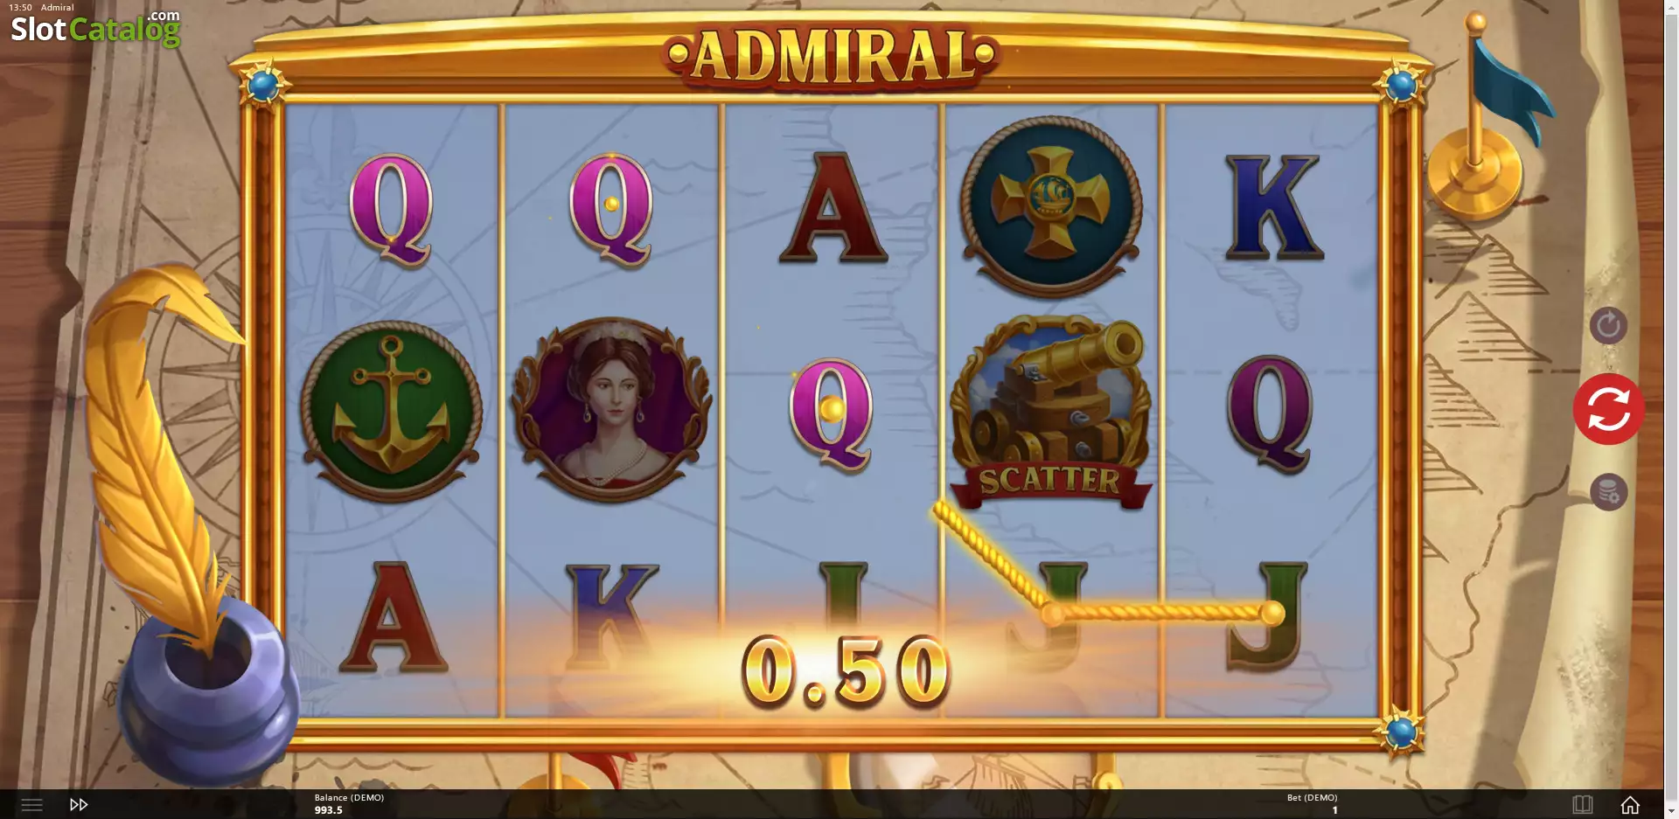1679x819 pixels.
Task: Click the Bet (DEMO) value
Action: [1334, 810]
